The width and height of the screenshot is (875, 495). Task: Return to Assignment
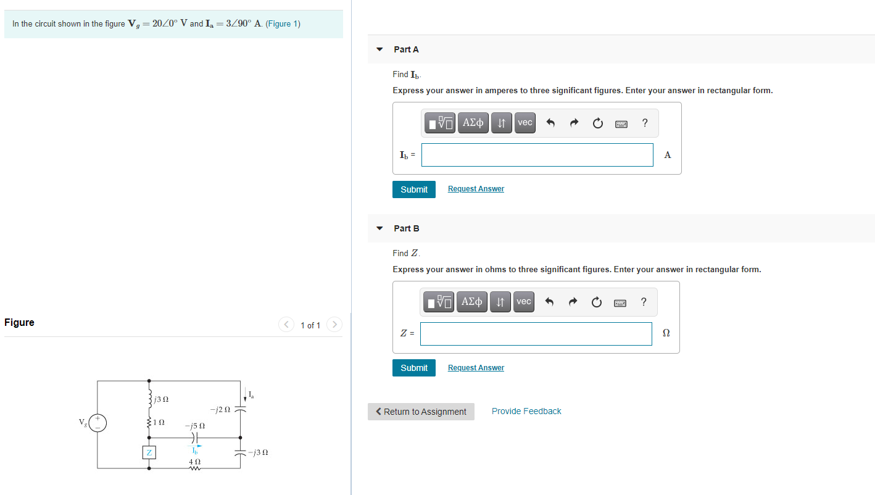[x=421, y=412]
